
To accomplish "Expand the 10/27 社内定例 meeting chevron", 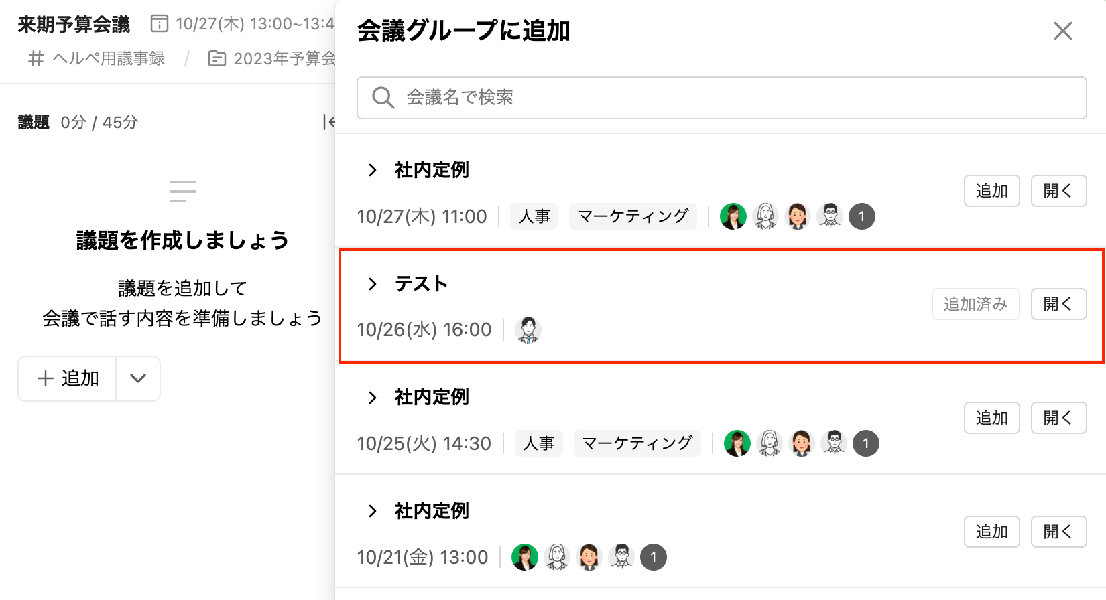I will 373,170.
